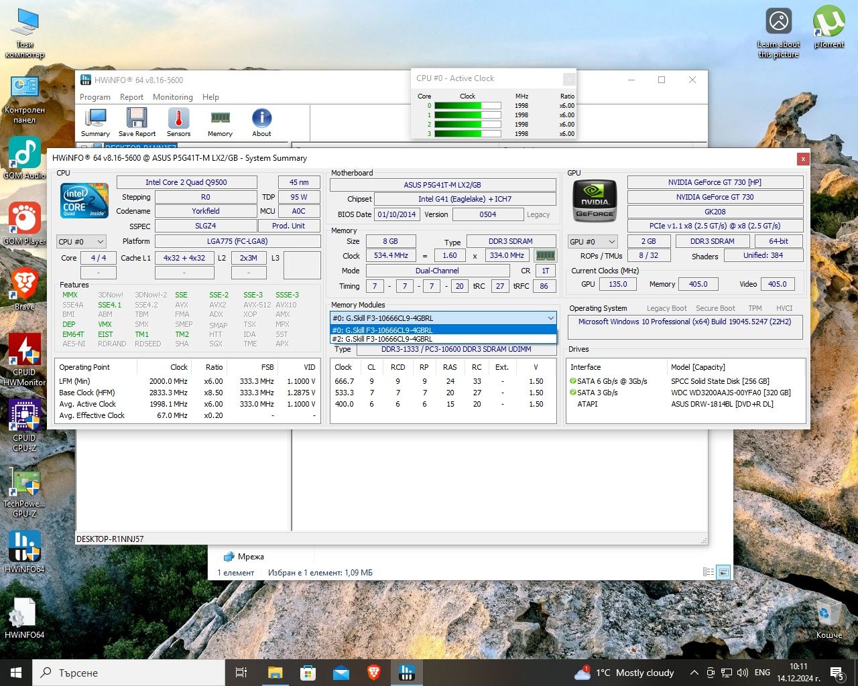Click core 2 clock bar
This screenshot has width=858, height=686.
pyautogui.click(x=467, y=124)
